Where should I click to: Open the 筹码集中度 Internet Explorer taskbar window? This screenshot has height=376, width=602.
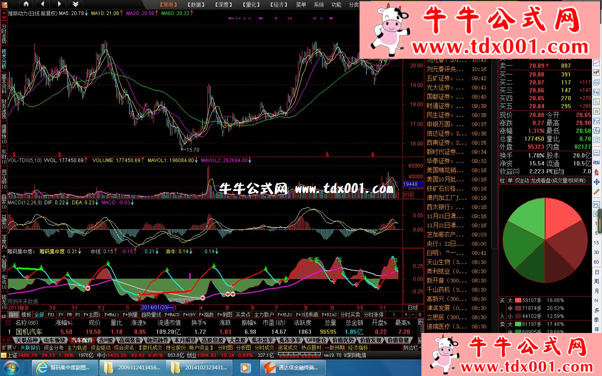pyautogui.click(x=65, y=368)
